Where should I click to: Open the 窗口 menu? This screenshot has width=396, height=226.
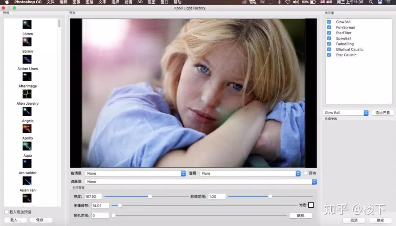point(164,2)
